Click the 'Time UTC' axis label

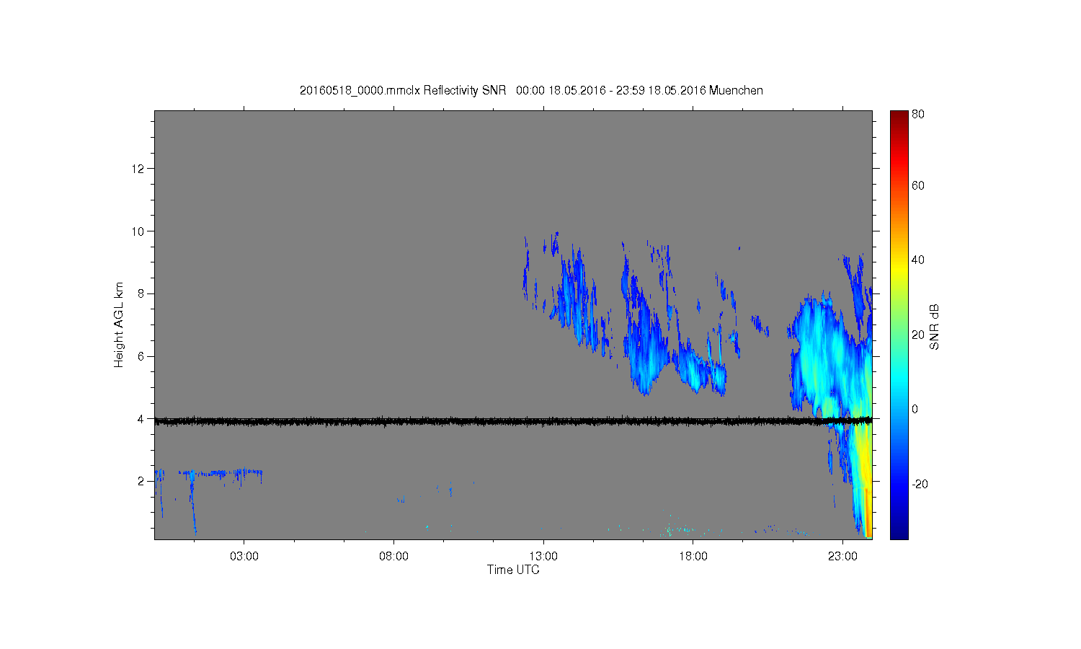click(x=513, y=570)
